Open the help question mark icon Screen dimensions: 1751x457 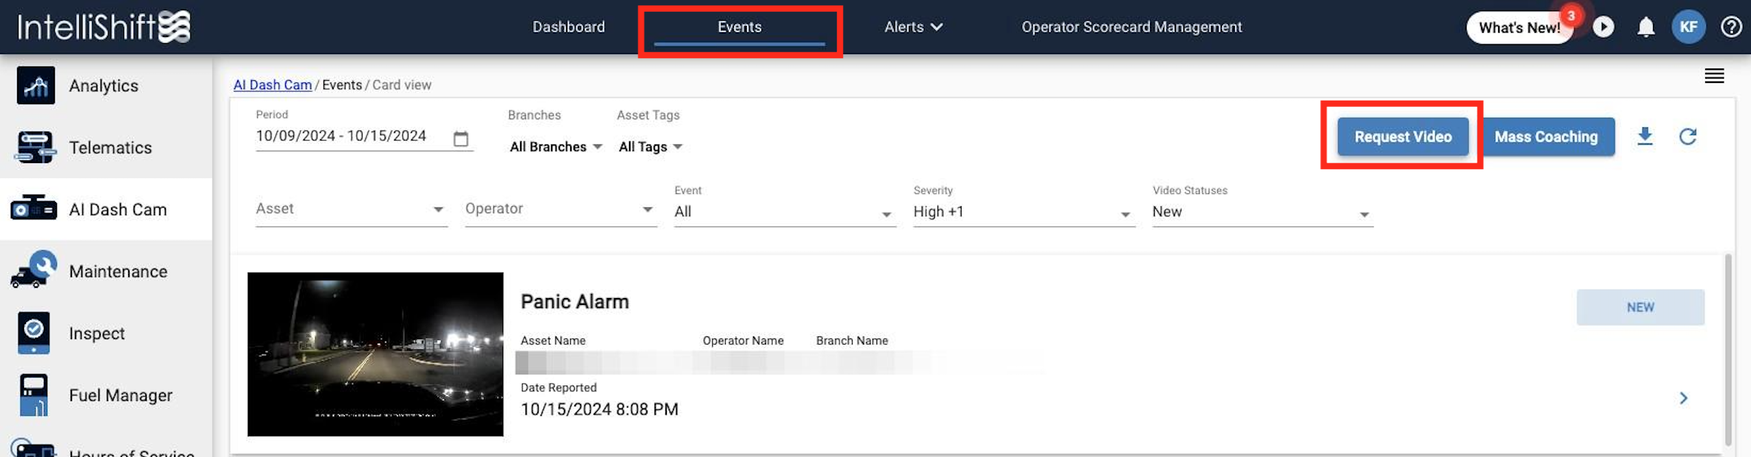click(1731, 27)
